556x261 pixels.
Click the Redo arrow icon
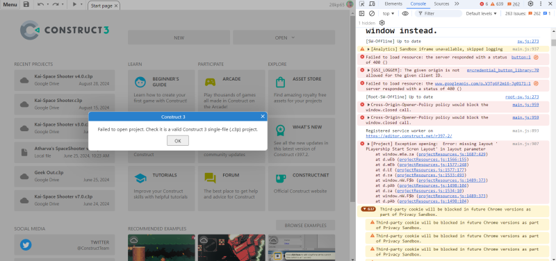pos(56,5)
